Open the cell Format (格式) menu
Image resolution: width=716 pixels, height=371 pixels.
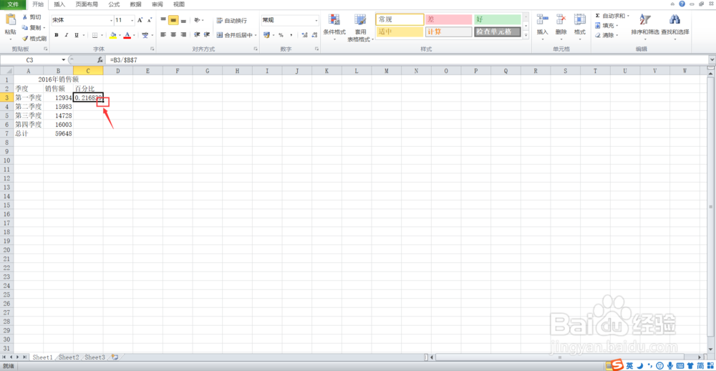580,24
